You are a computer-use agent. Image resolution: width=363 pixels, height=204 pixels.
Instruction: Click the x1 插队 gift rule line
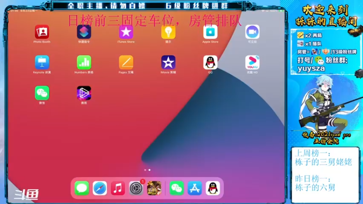click(310, 44)
